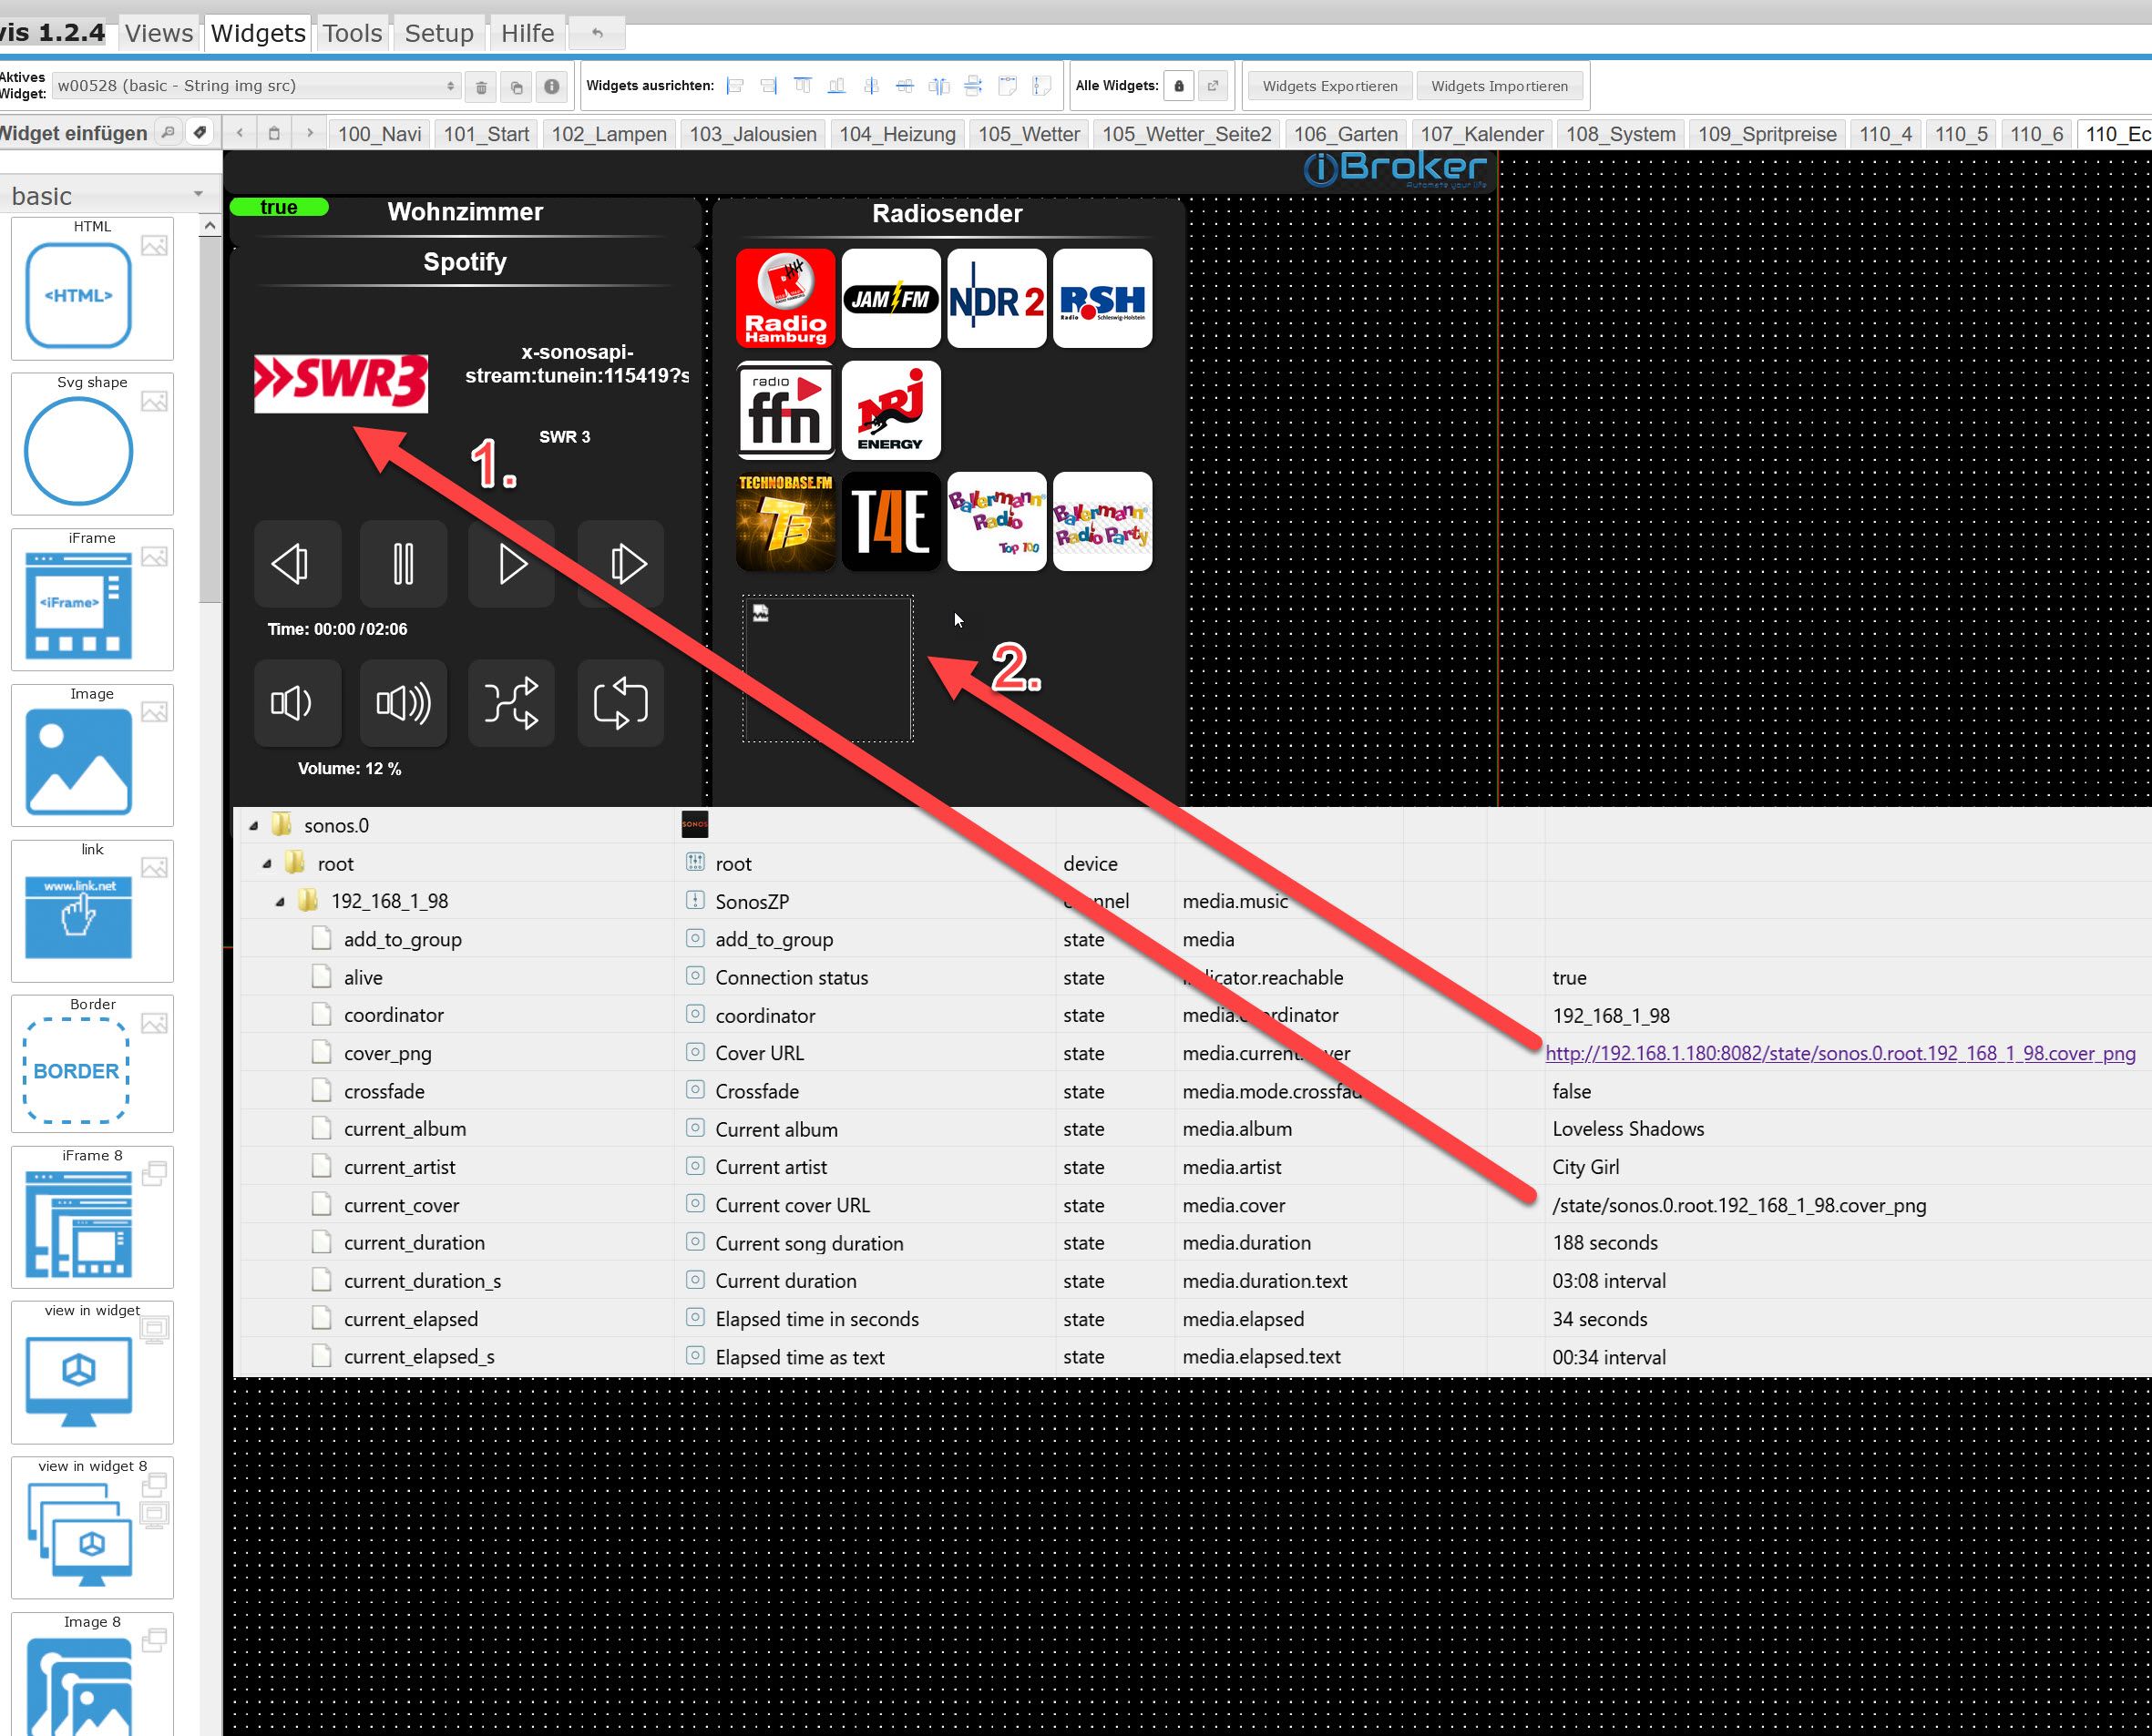Screen dimensions: 2152x1736
Task: Click the Radio Hamburg station icon
Action: click(785, 298)
